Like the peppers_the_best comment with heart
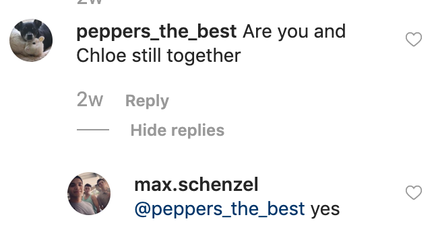The width and height of the screenshot is (434, 242). coord(414,39)
